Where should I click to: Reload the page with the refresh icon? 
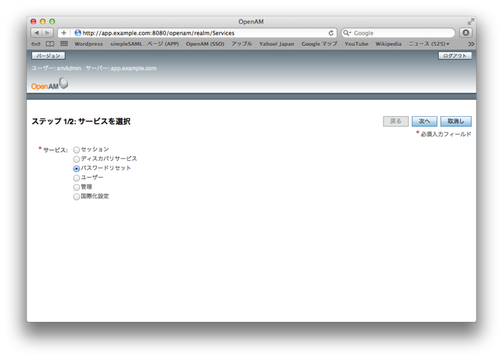(x=331, y=33)
